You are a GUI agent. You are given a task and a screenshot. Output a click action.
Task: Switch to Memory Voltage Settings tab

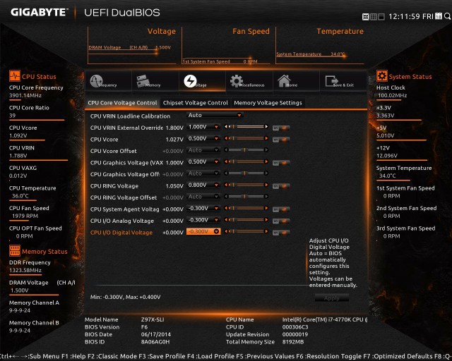[268, 103]
